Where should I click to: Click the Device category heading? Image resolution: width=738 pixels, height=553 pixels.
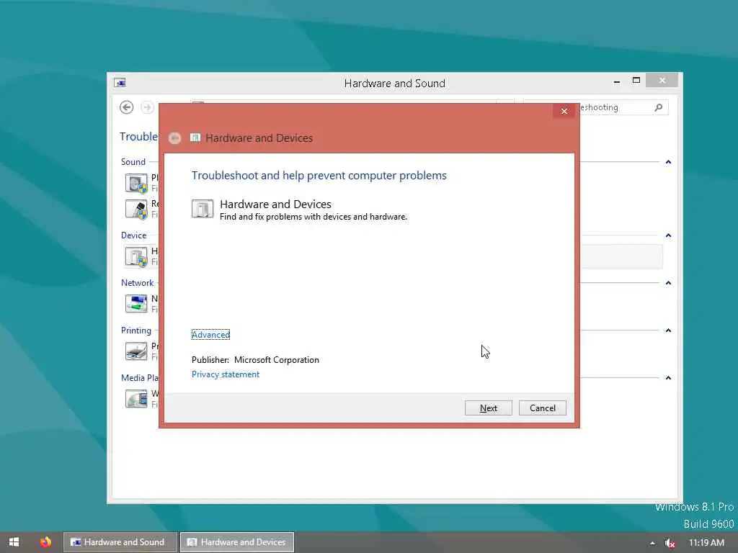click(x=133, y=235)
